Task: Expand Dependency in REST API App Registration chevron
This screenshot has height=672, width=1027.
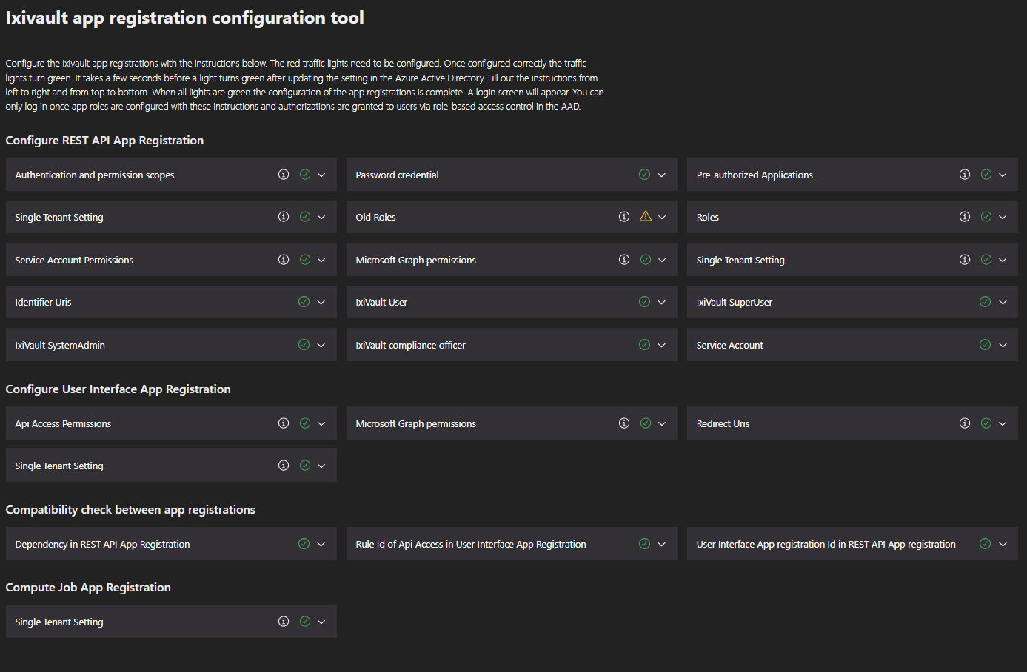Action: coord(321,545)
